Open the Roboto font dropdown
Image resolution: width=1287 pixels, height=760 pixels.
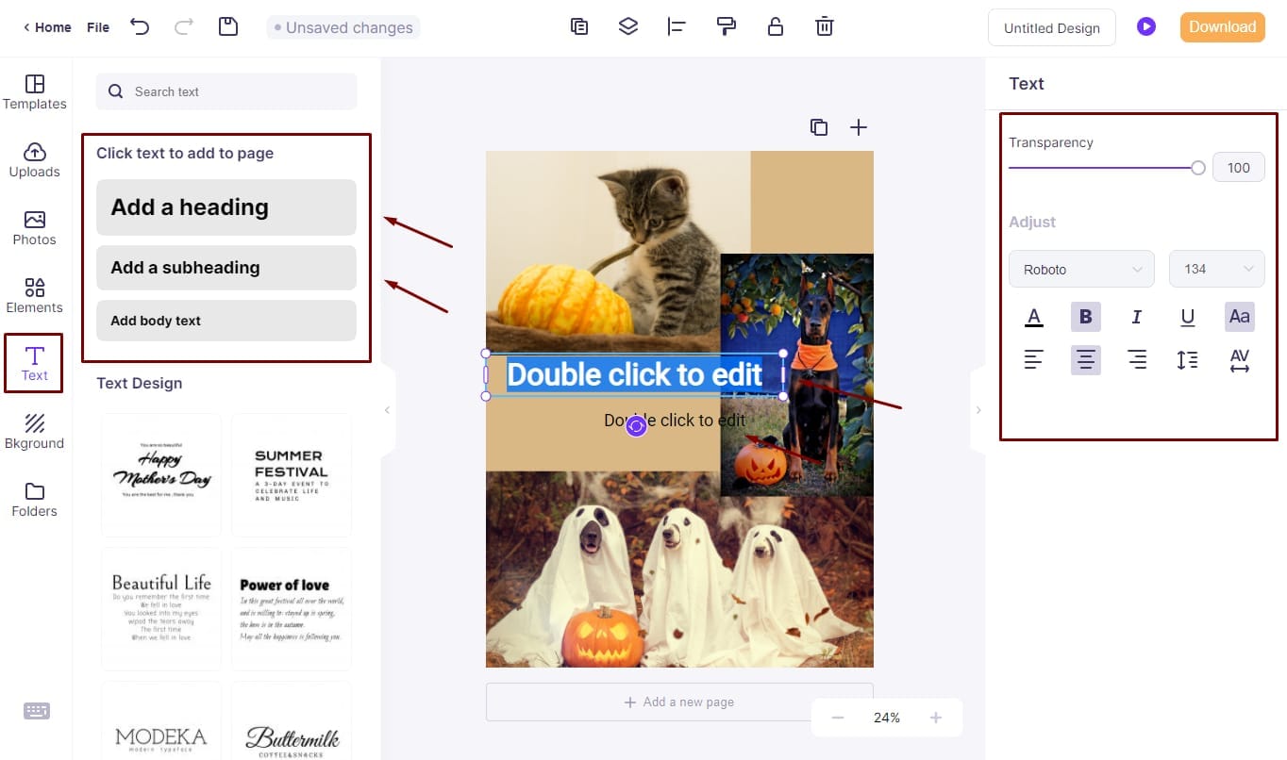pyautogui.click(x=1081, y=269)
